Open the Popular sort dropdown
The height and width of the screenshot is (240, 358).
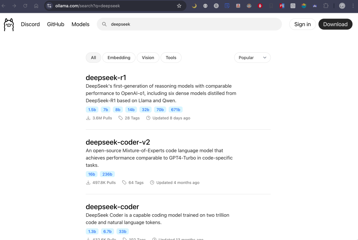tap(252, 58)
